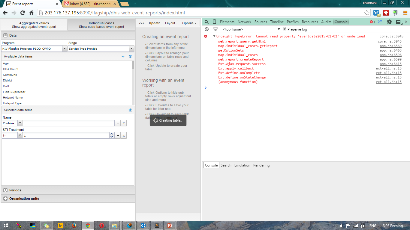Click the Update button
This screenshot has width=410, height=230.
[x=155, y=23]
